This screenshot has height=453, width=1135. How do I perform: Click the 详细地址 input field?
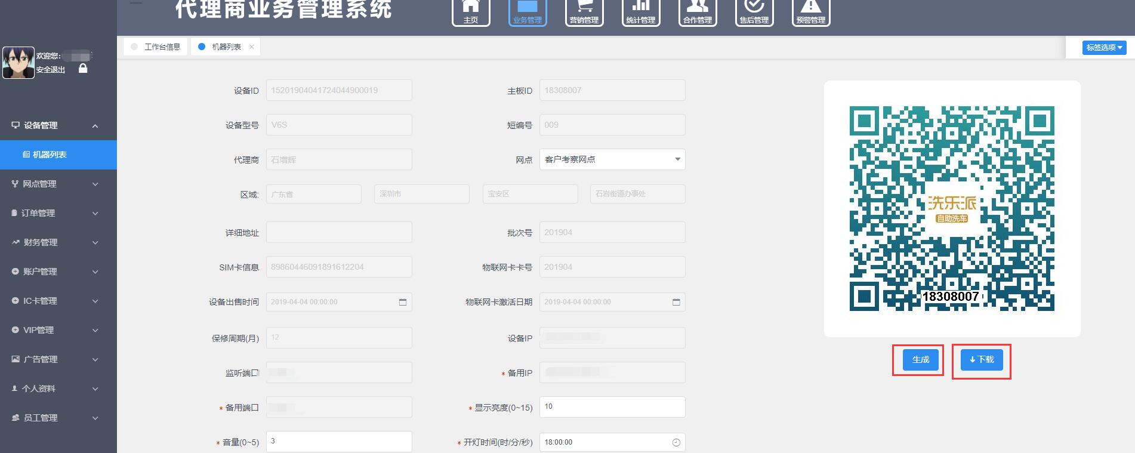pyautogui.click(x=339, y=232)
